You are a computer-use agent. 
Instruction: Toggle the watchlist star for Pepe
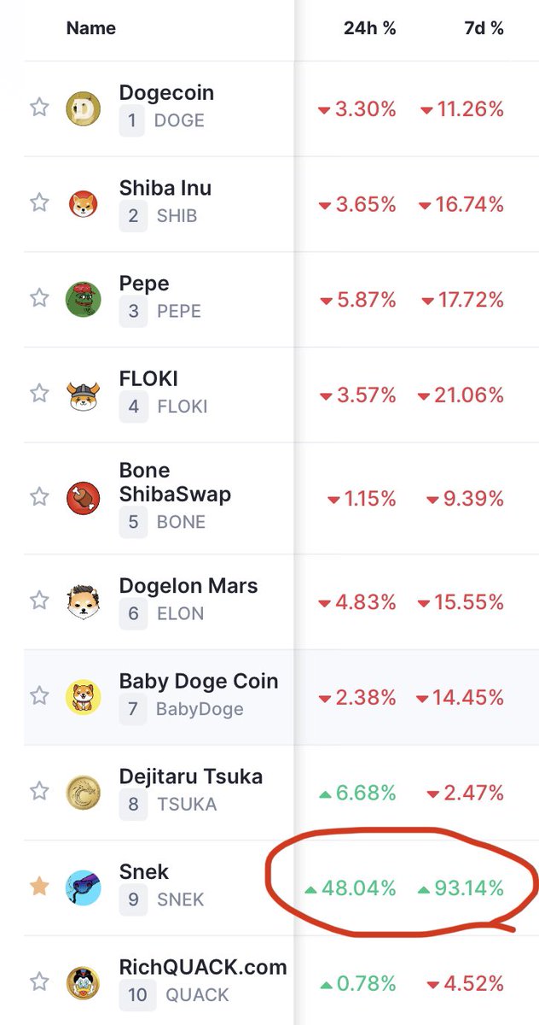click(x=39, y=298)
